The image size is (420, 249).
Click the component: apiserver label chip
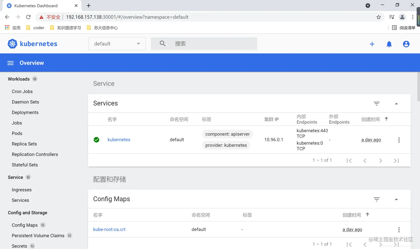[x=227, y=134]
